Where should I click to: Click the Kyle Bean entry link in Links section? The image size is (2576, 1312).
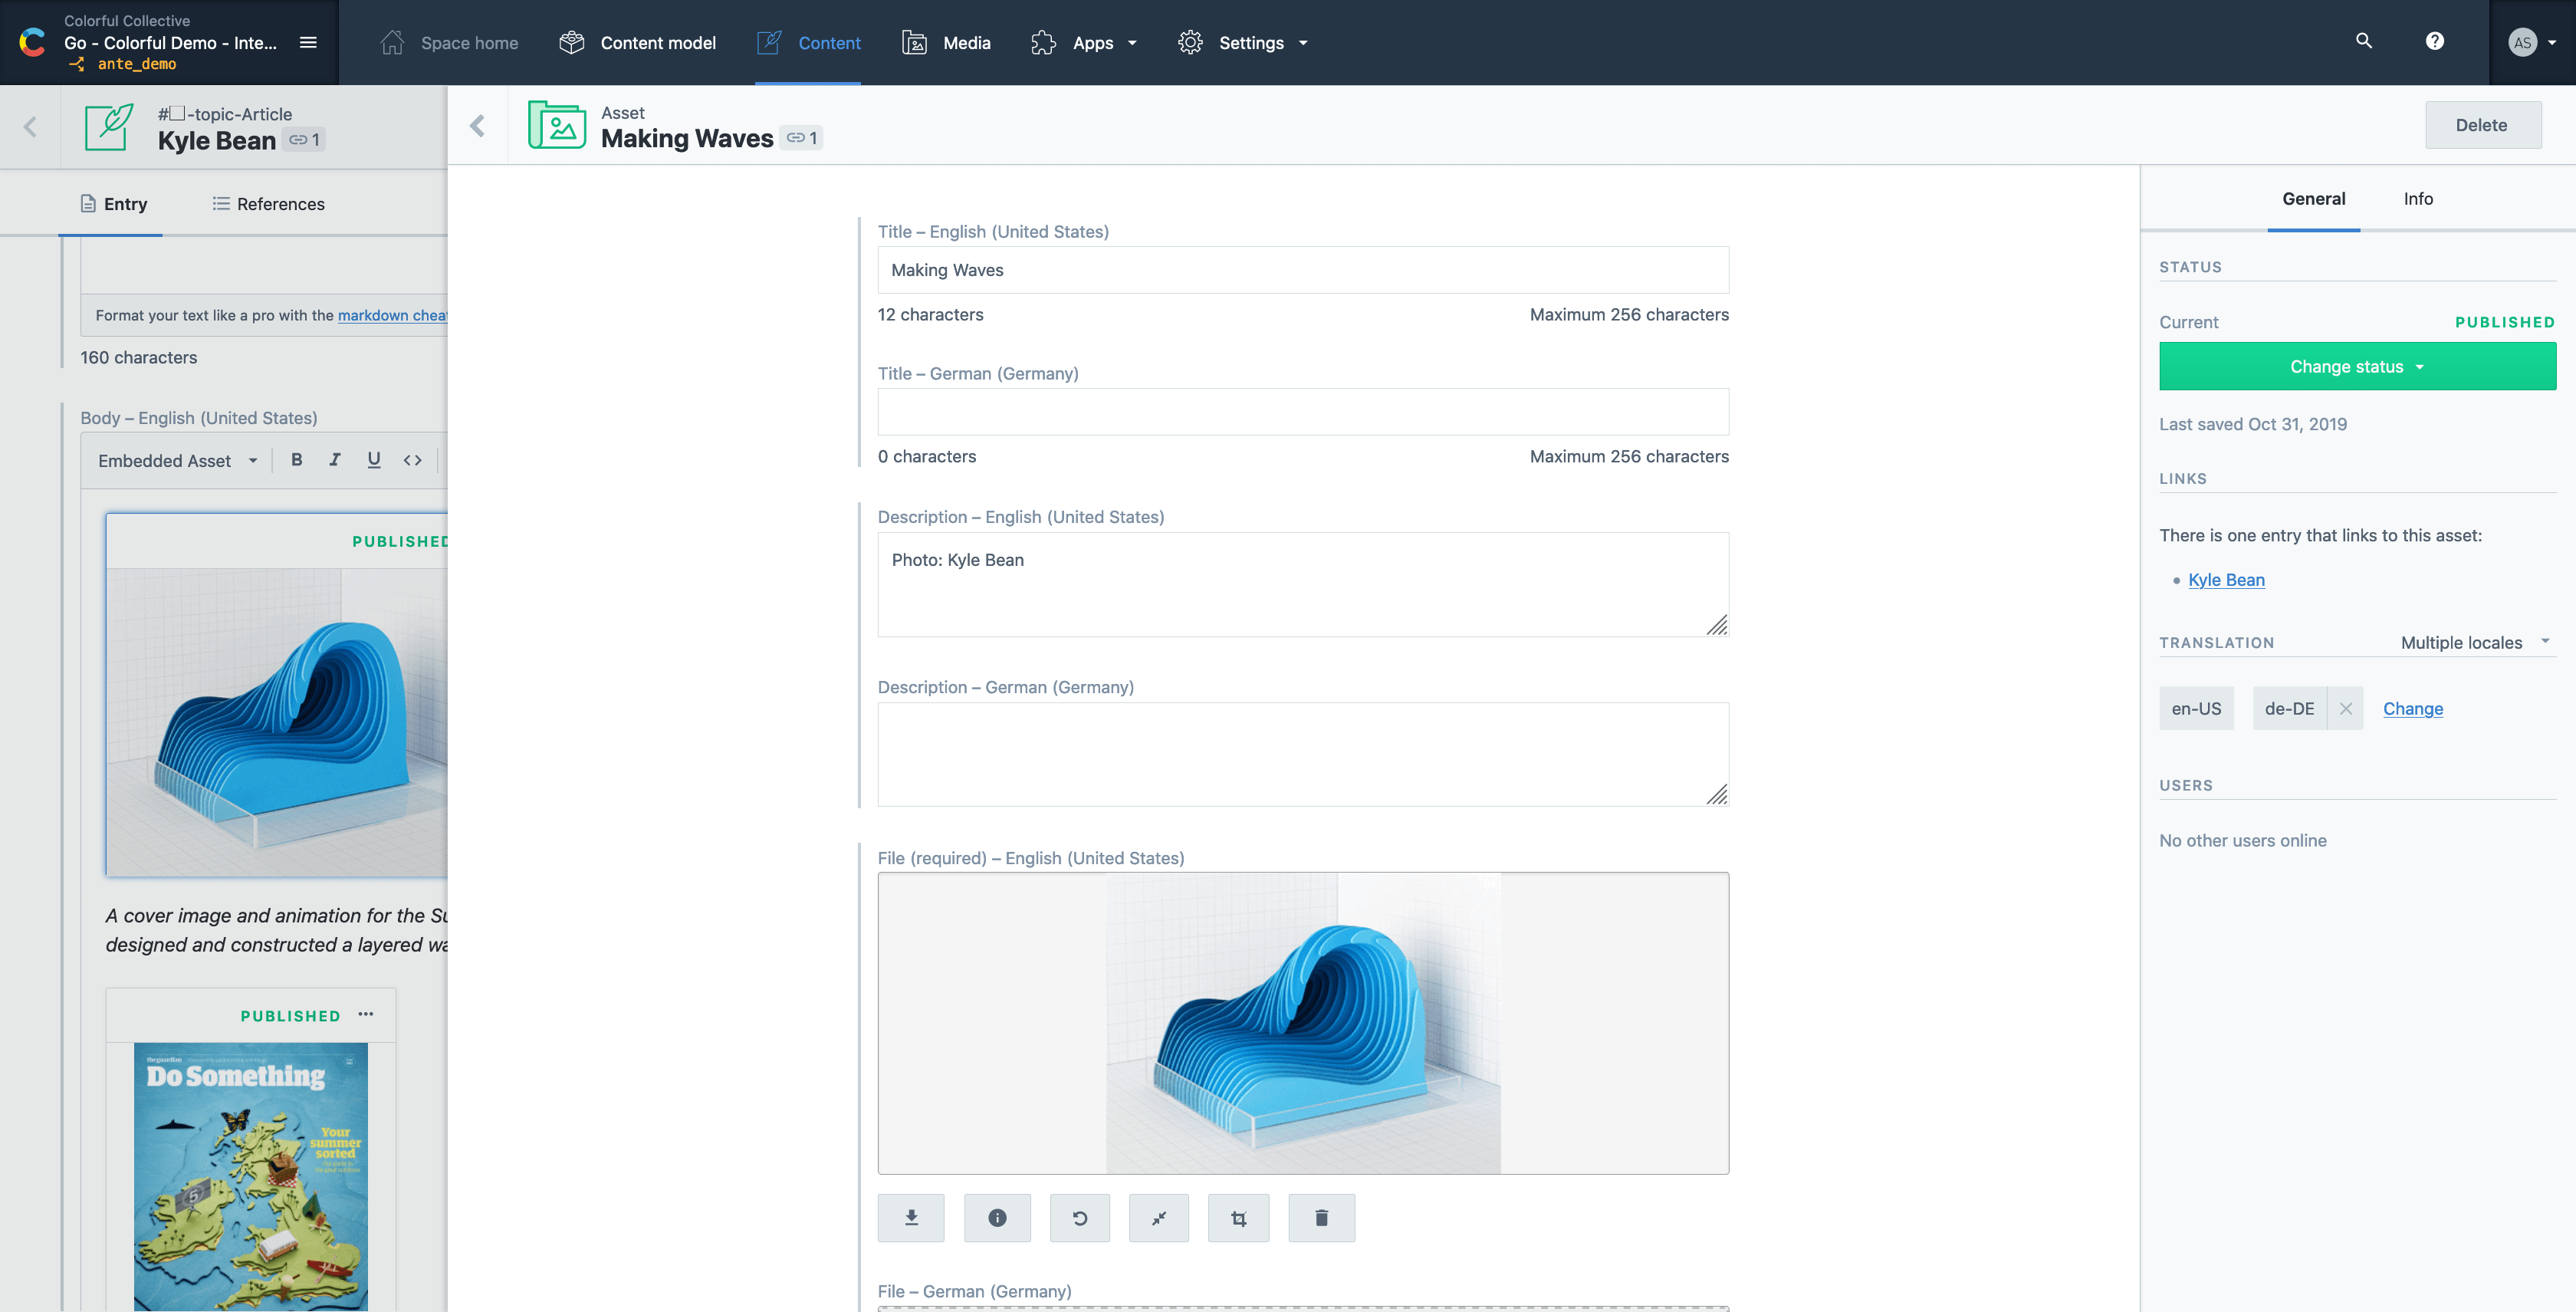[x=2228, y=579]
